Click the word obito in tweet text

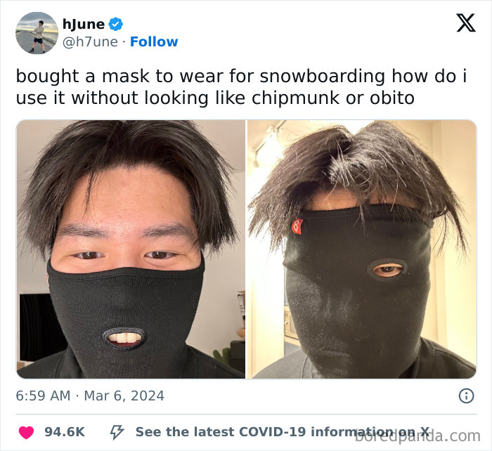(392, 98)
